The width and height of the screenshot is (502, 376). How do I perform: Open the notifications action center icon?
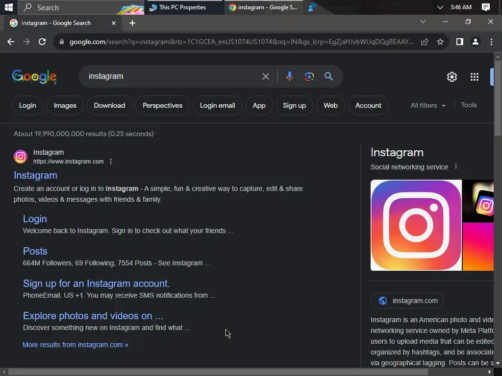pos(486,7)
